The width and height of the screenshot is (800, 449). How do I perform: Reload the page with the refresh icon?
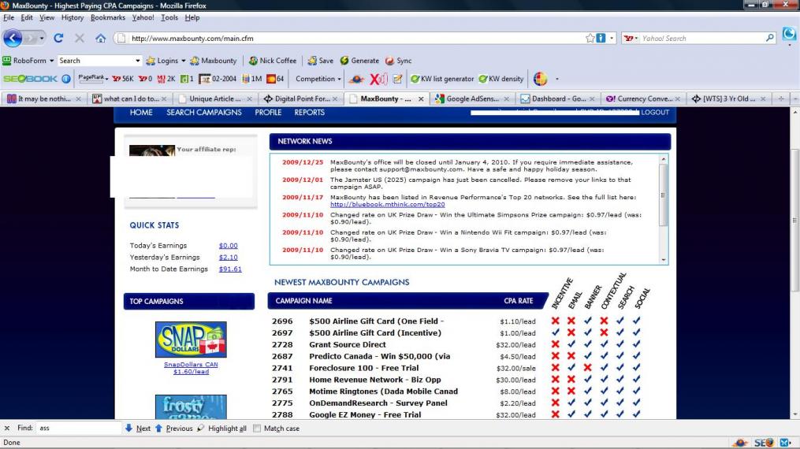(x=59, y=38)
